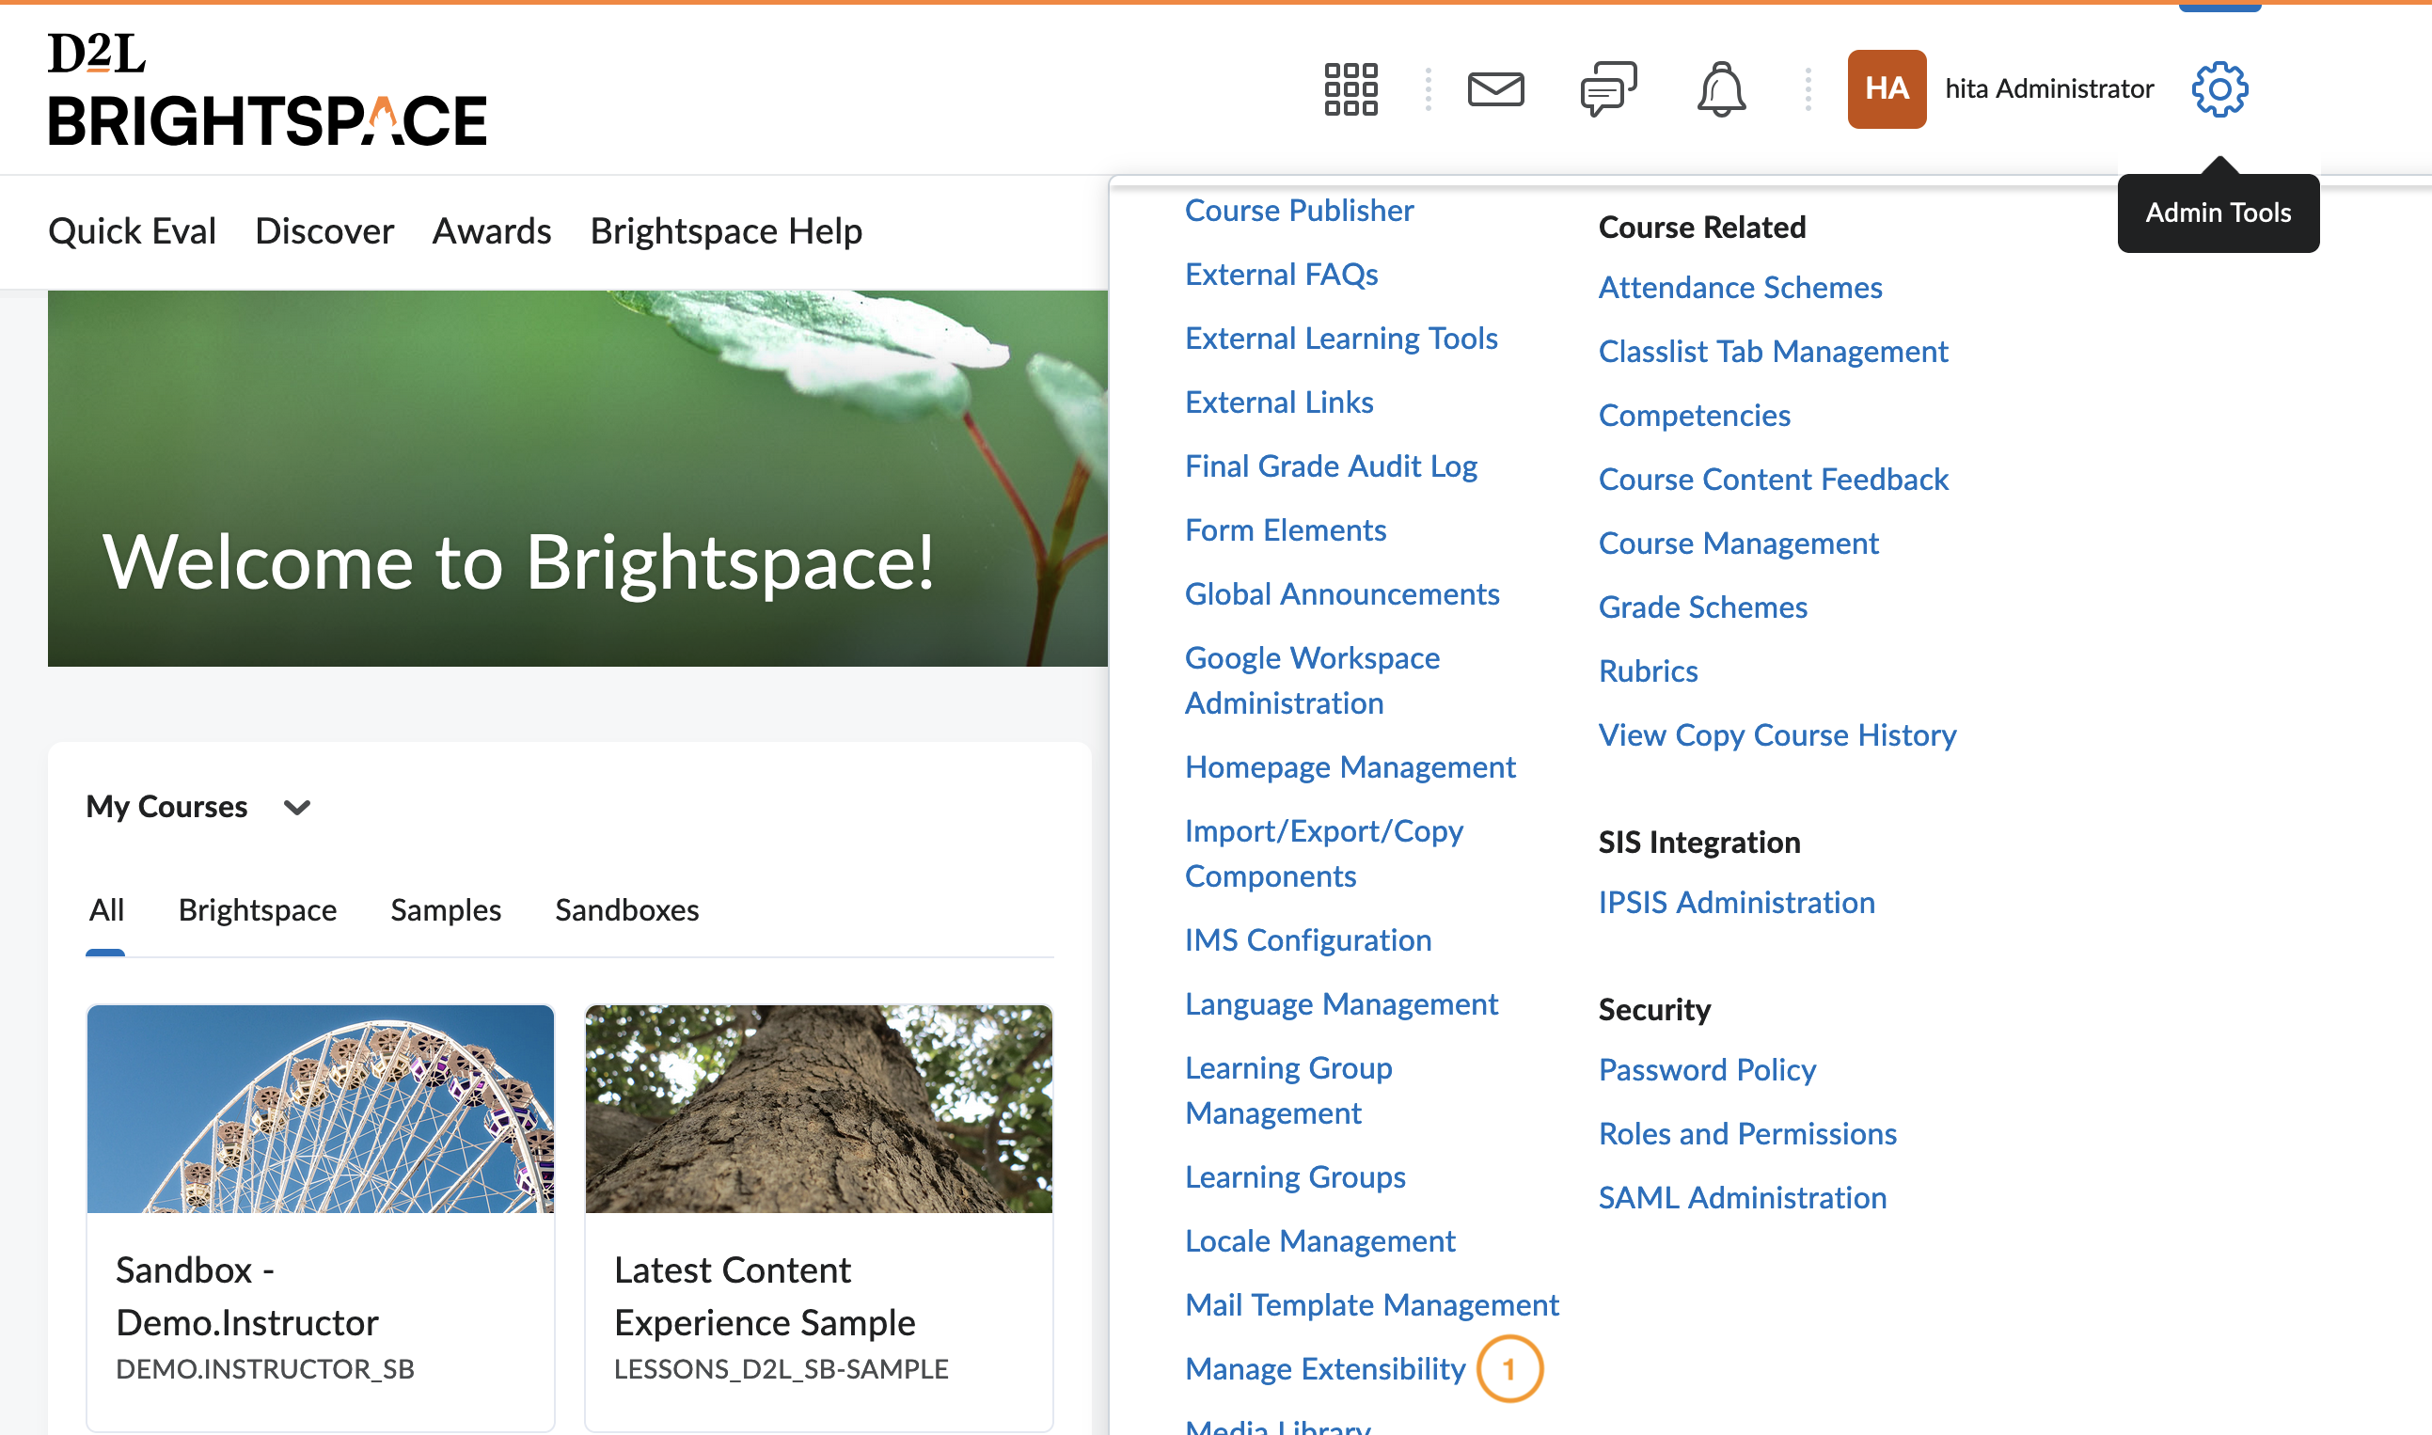The width and height of the screenshot is (2432, 1435).
Task: Open Awards in navbar
Action: coord(491,231)
